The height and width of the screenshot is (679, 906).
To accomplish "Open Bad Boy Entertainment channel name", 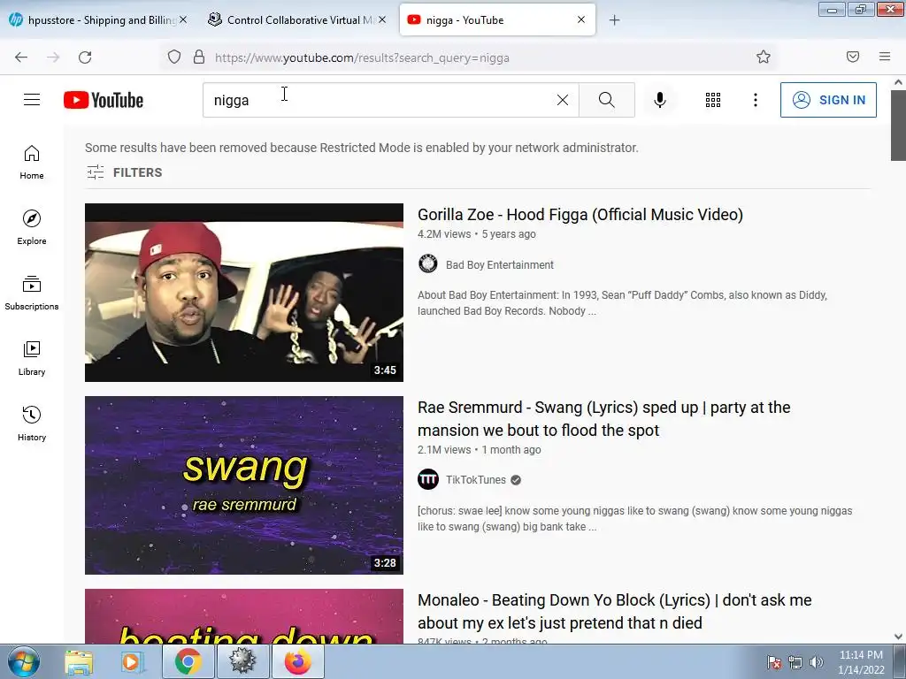I will click(500, 265).
